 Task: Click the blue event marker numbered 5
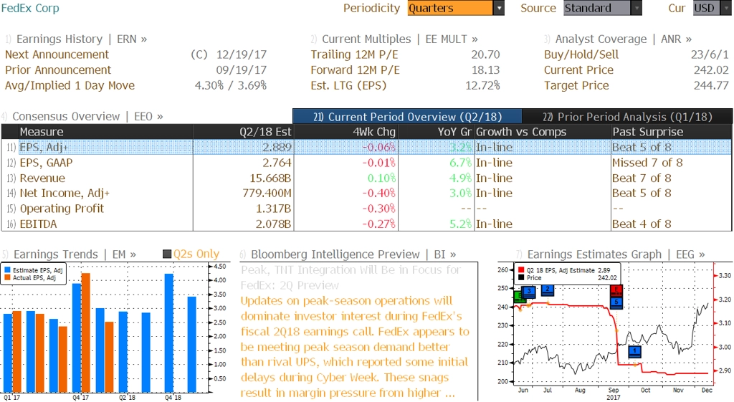coord(616,302)
